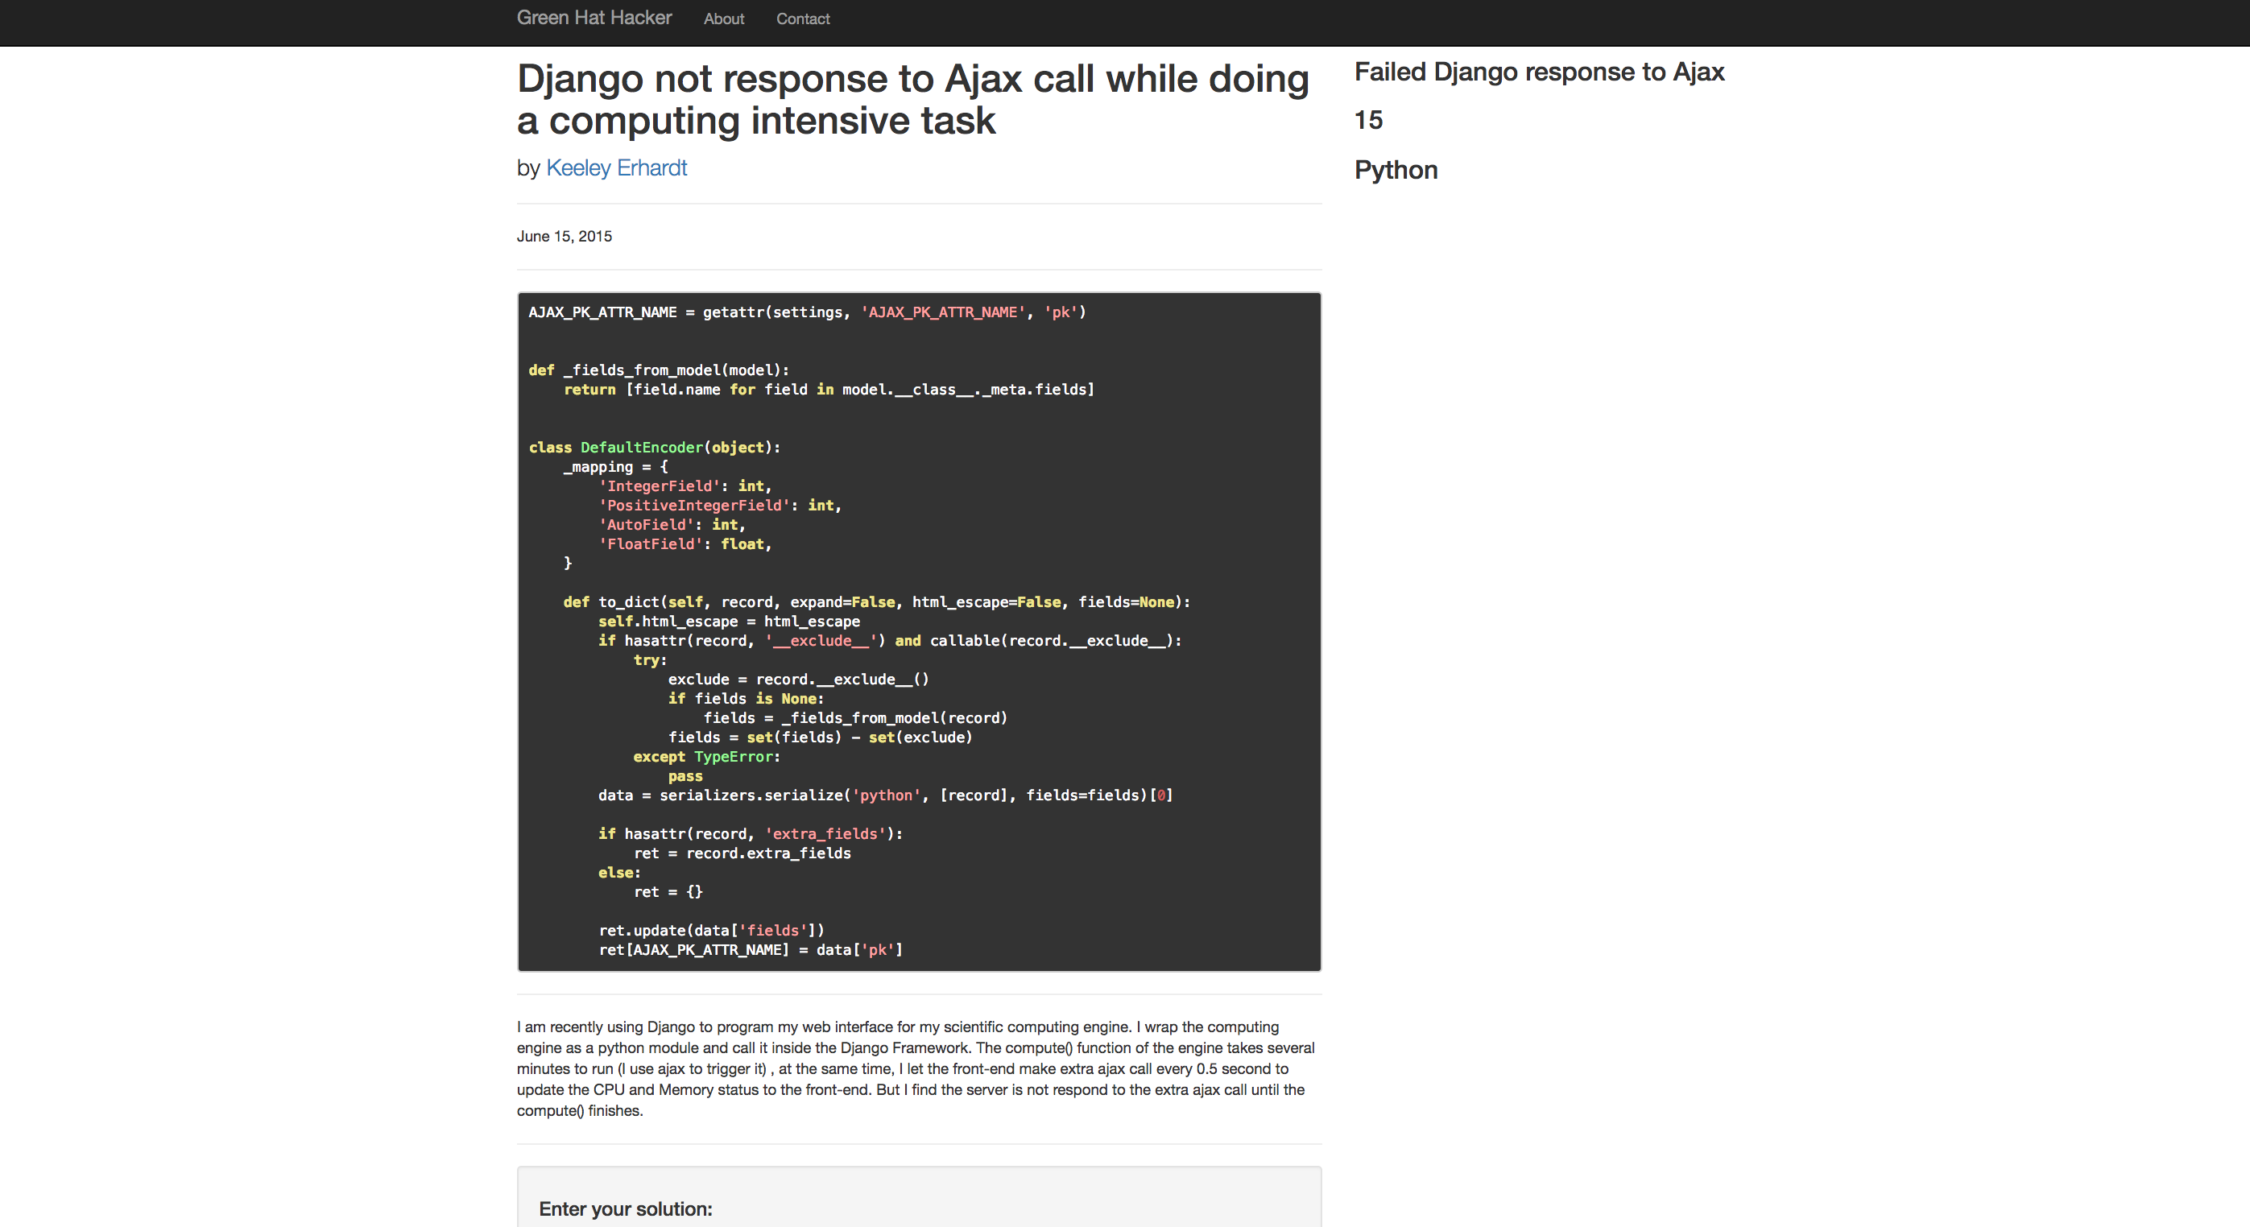2250x1227 pixels.
Task: Click the AJAX_PK_ATTR_NAME assignment code line
Action: tap(806, 312)
